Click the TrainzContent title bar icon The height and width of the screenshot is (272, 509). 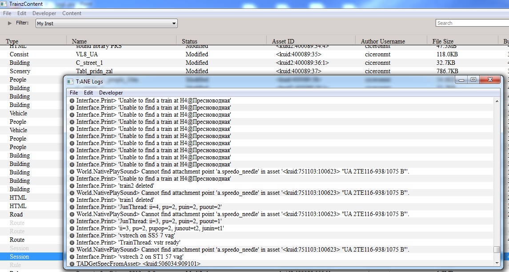click(4, 4)
